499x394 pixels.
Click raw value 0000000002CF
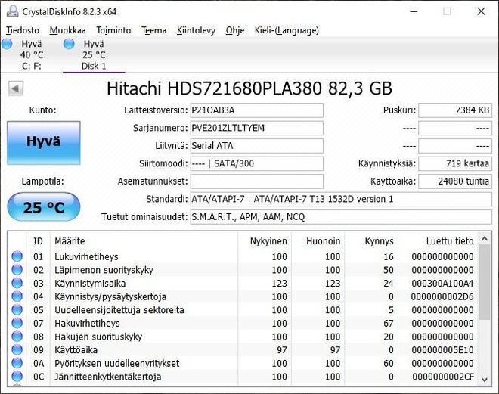443,377
